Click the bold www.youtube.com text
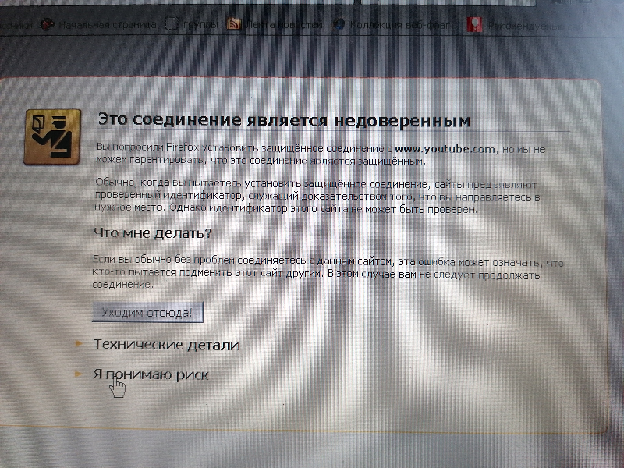 tap(445, 149)
